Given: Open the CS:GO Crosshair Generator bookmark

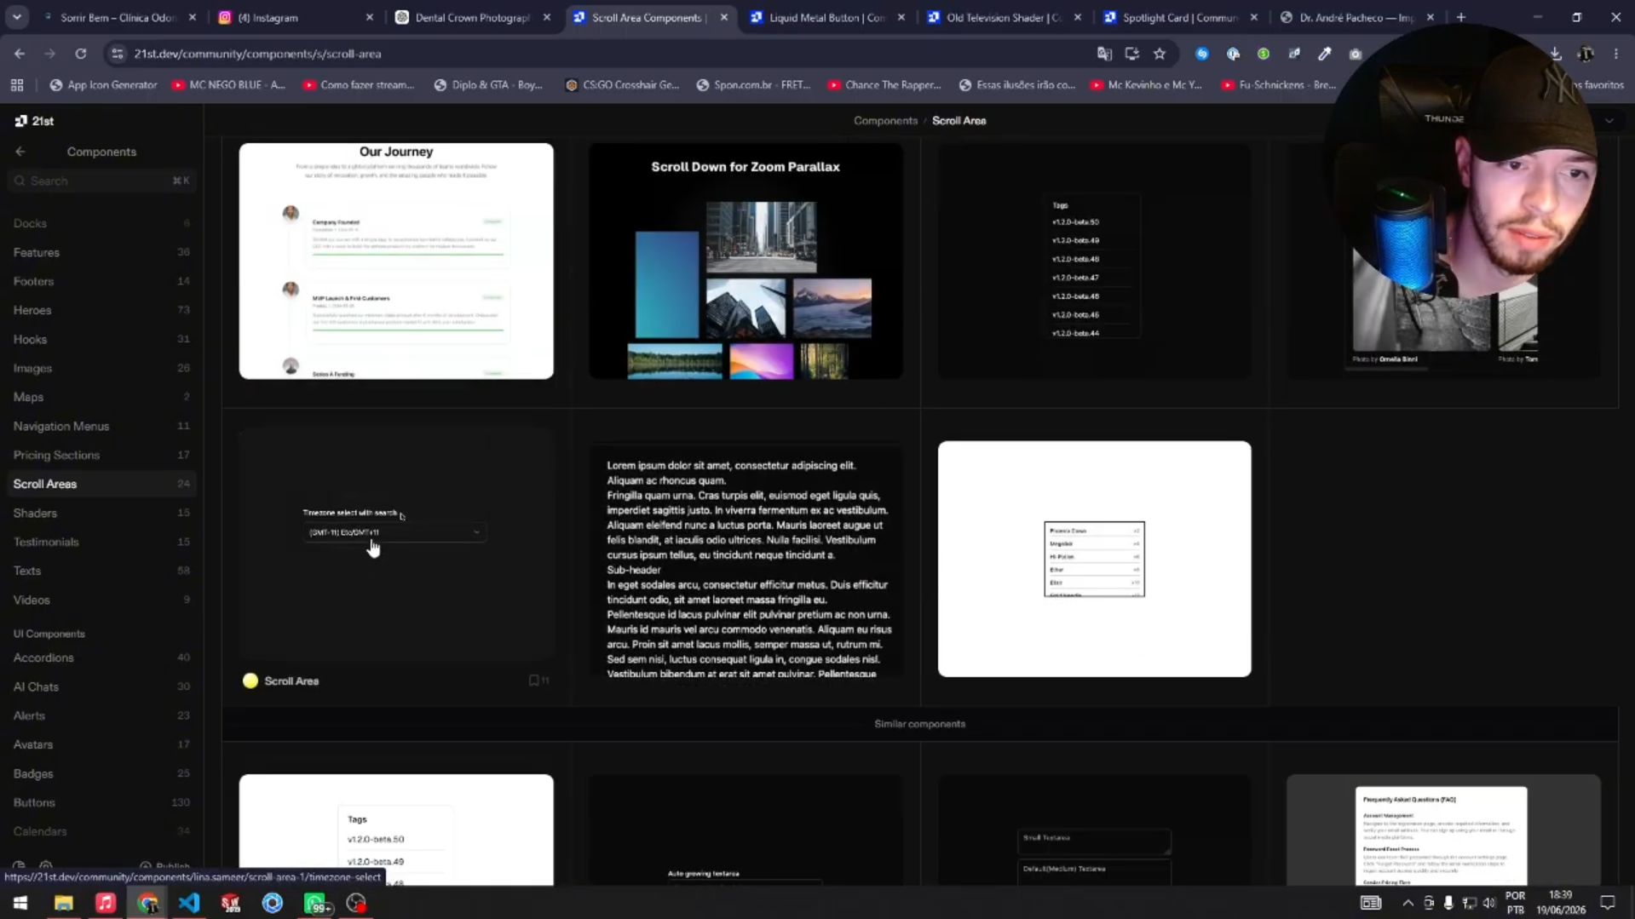Looking at the screenshot, I should pyautogui.click(x=622, y=85).
